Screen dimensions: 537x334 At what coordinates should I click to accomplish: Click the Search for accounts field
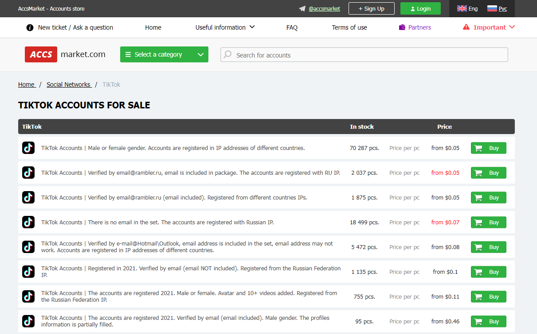click(364, 55)
